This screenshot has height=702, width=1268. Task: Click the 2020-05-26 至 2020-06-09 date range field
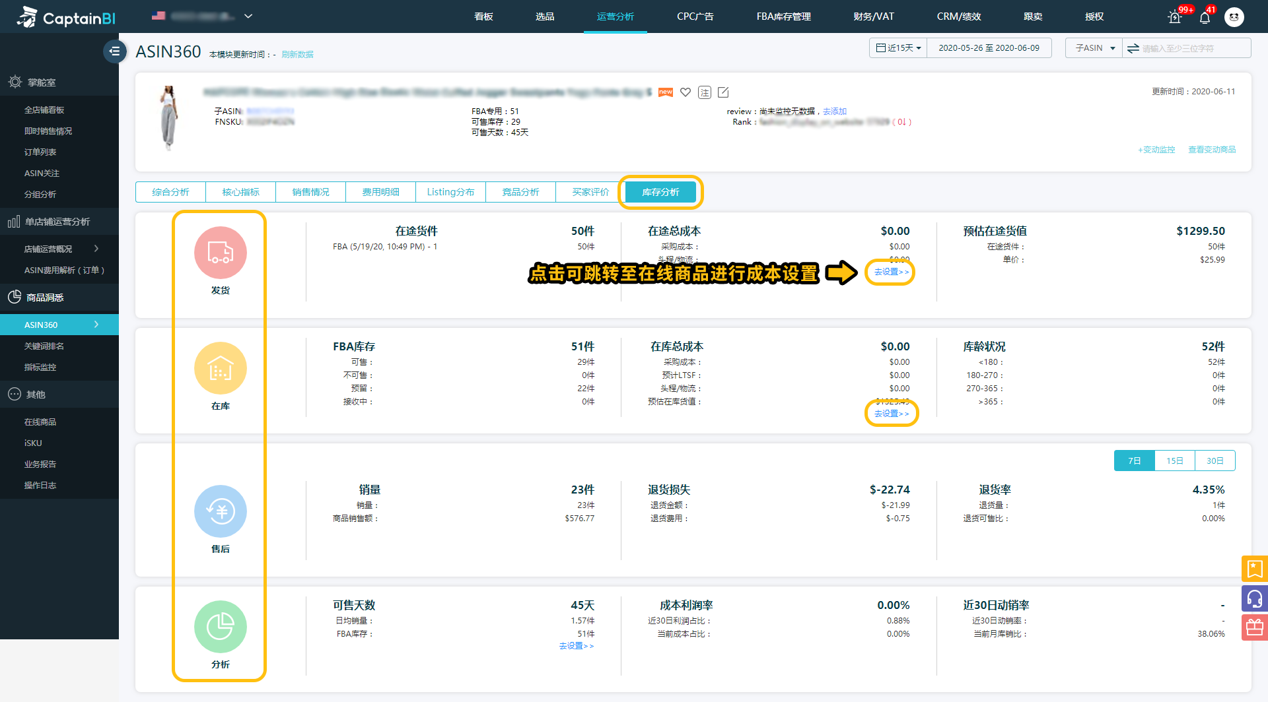point(989,48)
